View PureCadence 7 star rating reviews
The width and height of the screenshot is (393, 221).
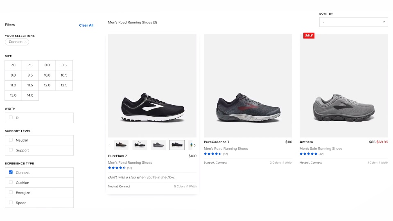[x=212, y=154]
